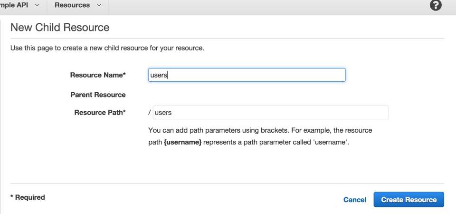Expand the chevron beside Resources
Image resolution: width=456 pixels, height=214 pixels.
pyautogui.click(x=99, y=5)
